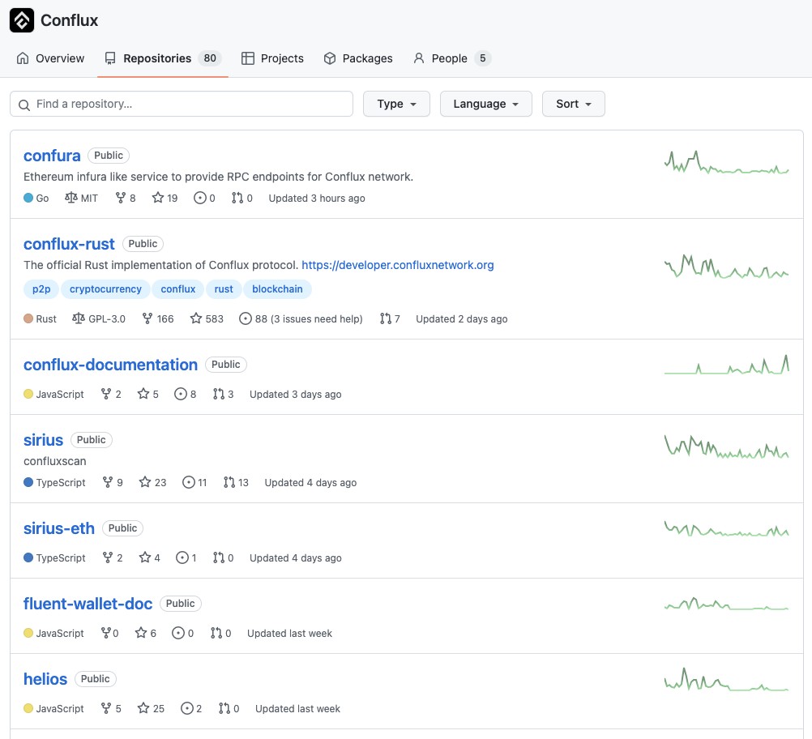
Task: Visit developer.confluxnetwork.org link
Action: pos(398,265)
